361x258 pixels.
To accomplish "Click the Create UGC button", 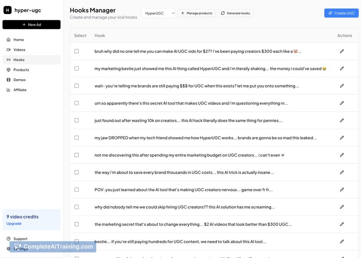I will (x=342, y=13).
